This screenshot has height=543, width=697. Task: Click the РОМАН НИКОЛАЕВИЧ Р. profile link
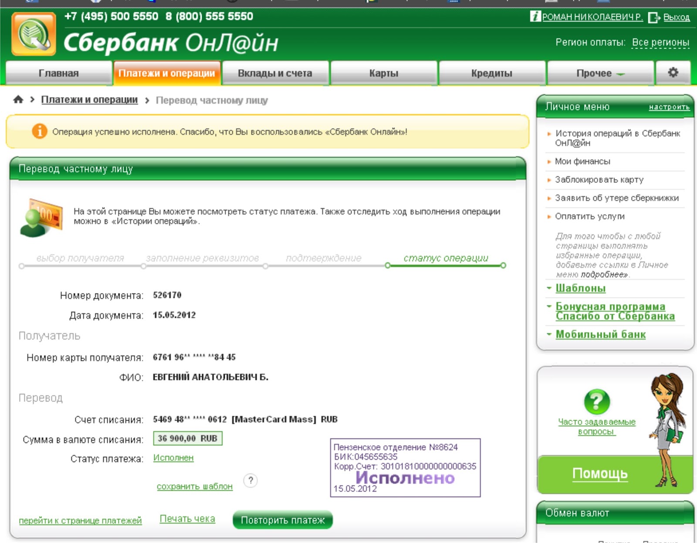coord(592,17)
